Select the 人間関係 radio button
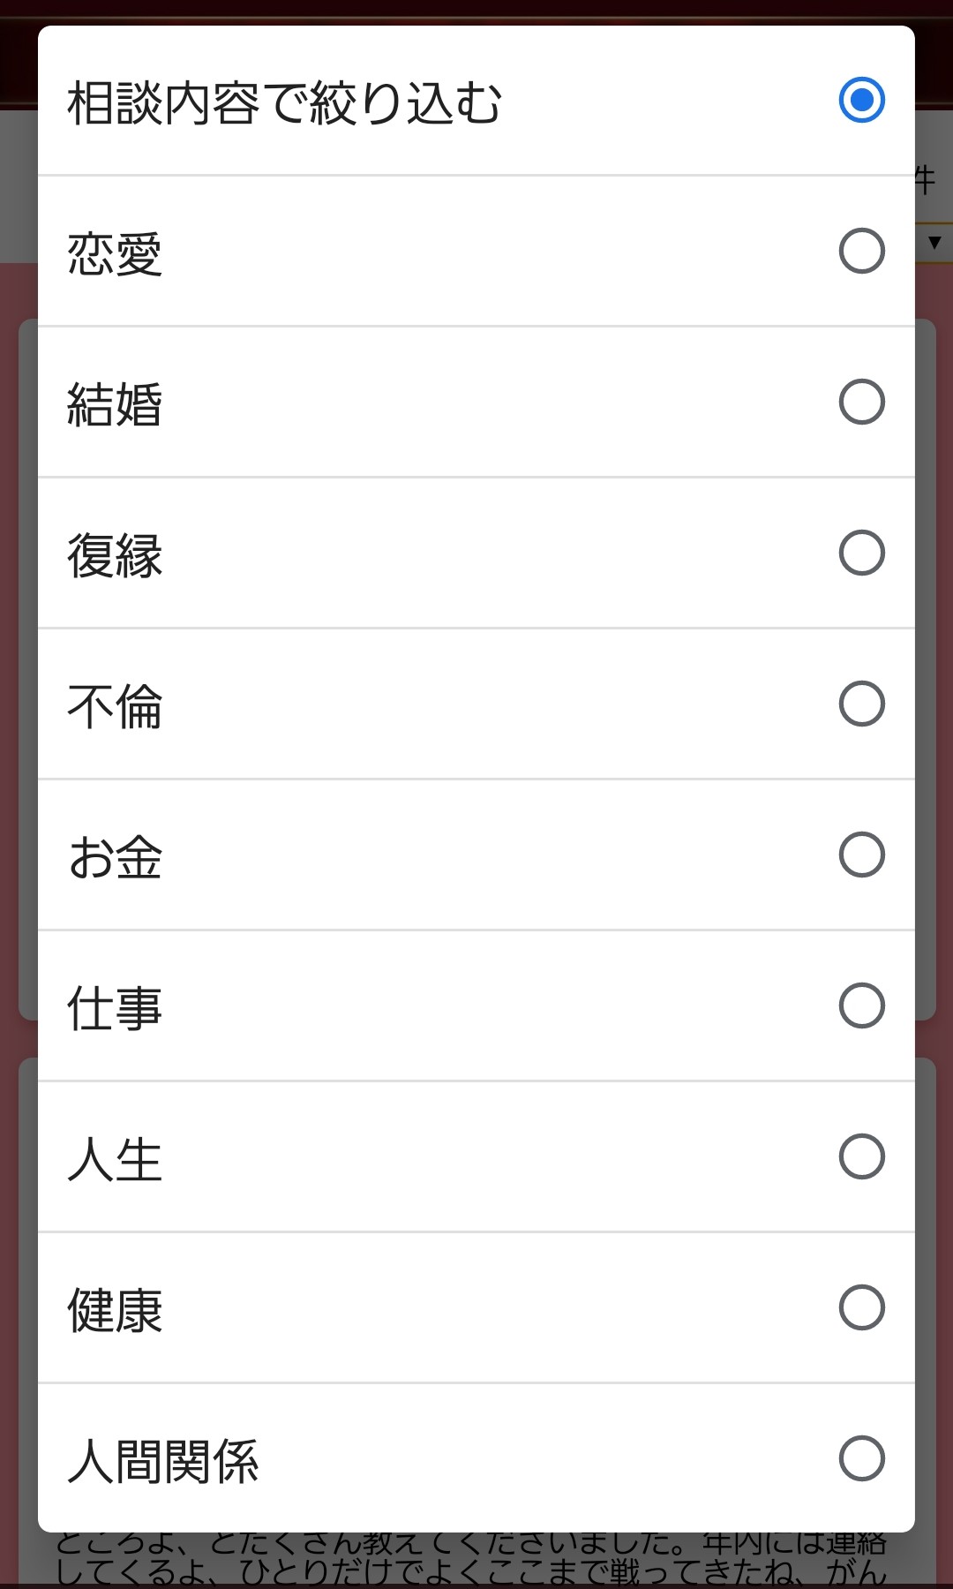 tap(861, 1458)
